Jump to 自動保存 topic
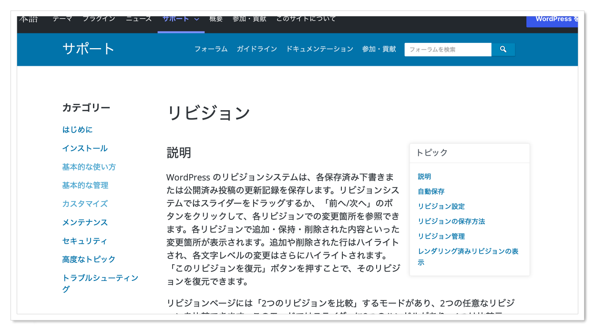This screenshot has height=331, width=595. [431, 191]
